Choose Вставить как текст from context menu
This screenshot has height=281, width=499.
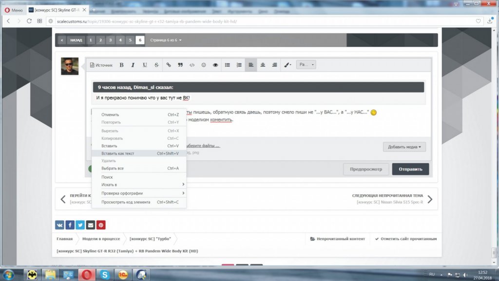pos(117,153)
